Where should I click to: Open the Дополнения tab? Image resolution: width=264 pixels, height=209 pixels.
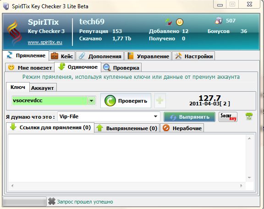[x=100, y=56]
